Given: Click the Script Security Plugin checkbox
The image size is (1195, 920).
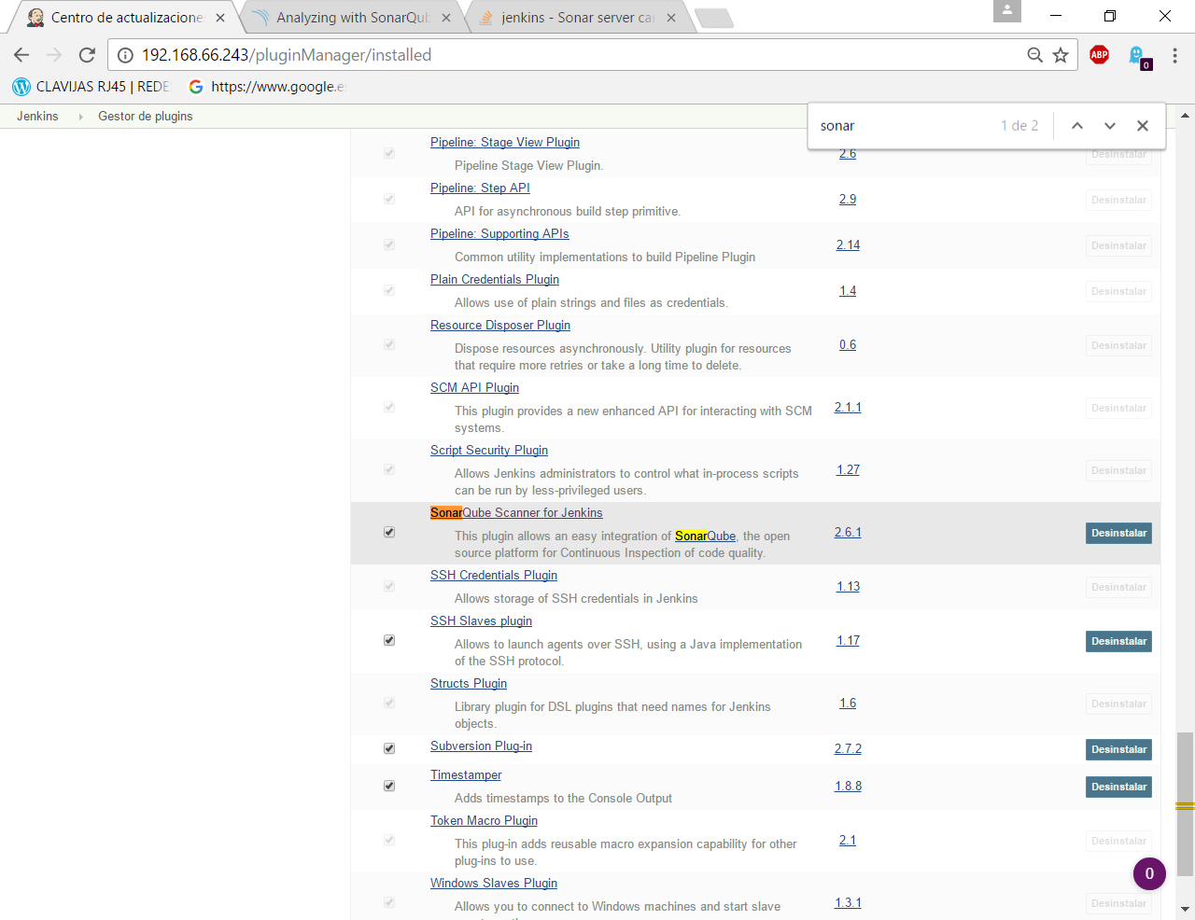Looking at the screenshot, I should click(389, 470).
